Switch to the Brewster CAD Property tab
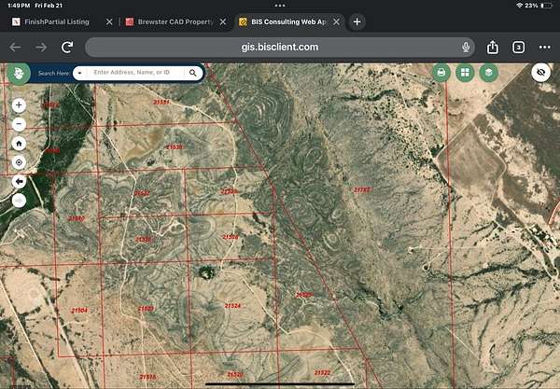 pos(168,21)
